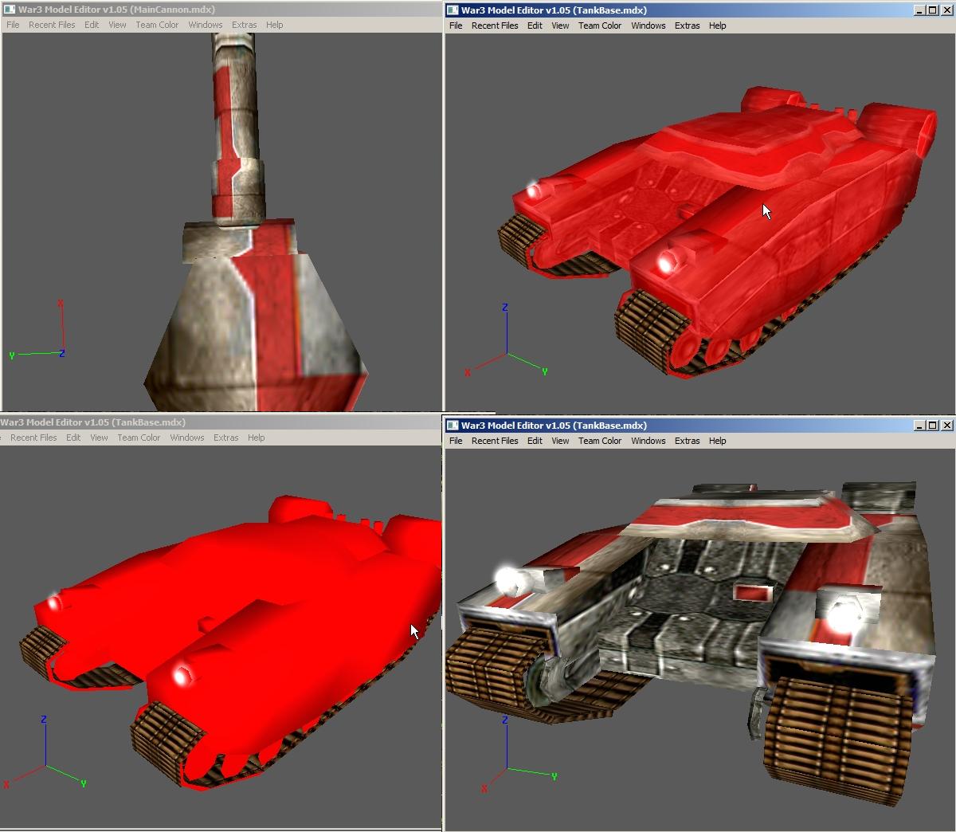This screenshot has width=956, height=832.
Task: Open Help menu in flat red tank window
Action: pyautogui.click(x=257, y=438)
